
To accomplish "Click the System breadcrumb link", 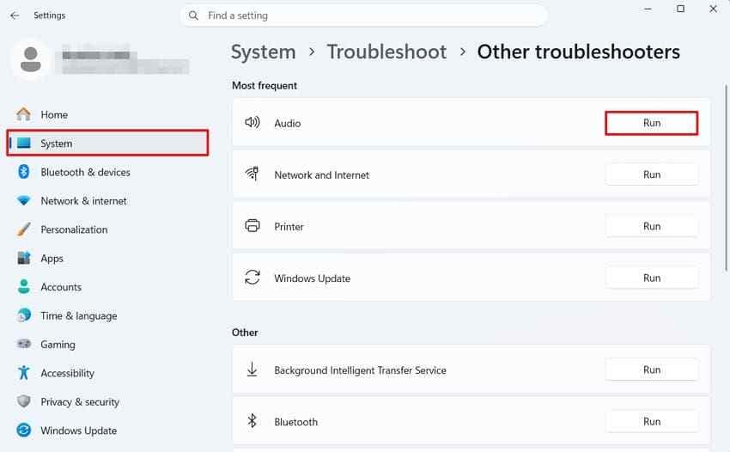I will pyautogui.click(x=263, y=52).
